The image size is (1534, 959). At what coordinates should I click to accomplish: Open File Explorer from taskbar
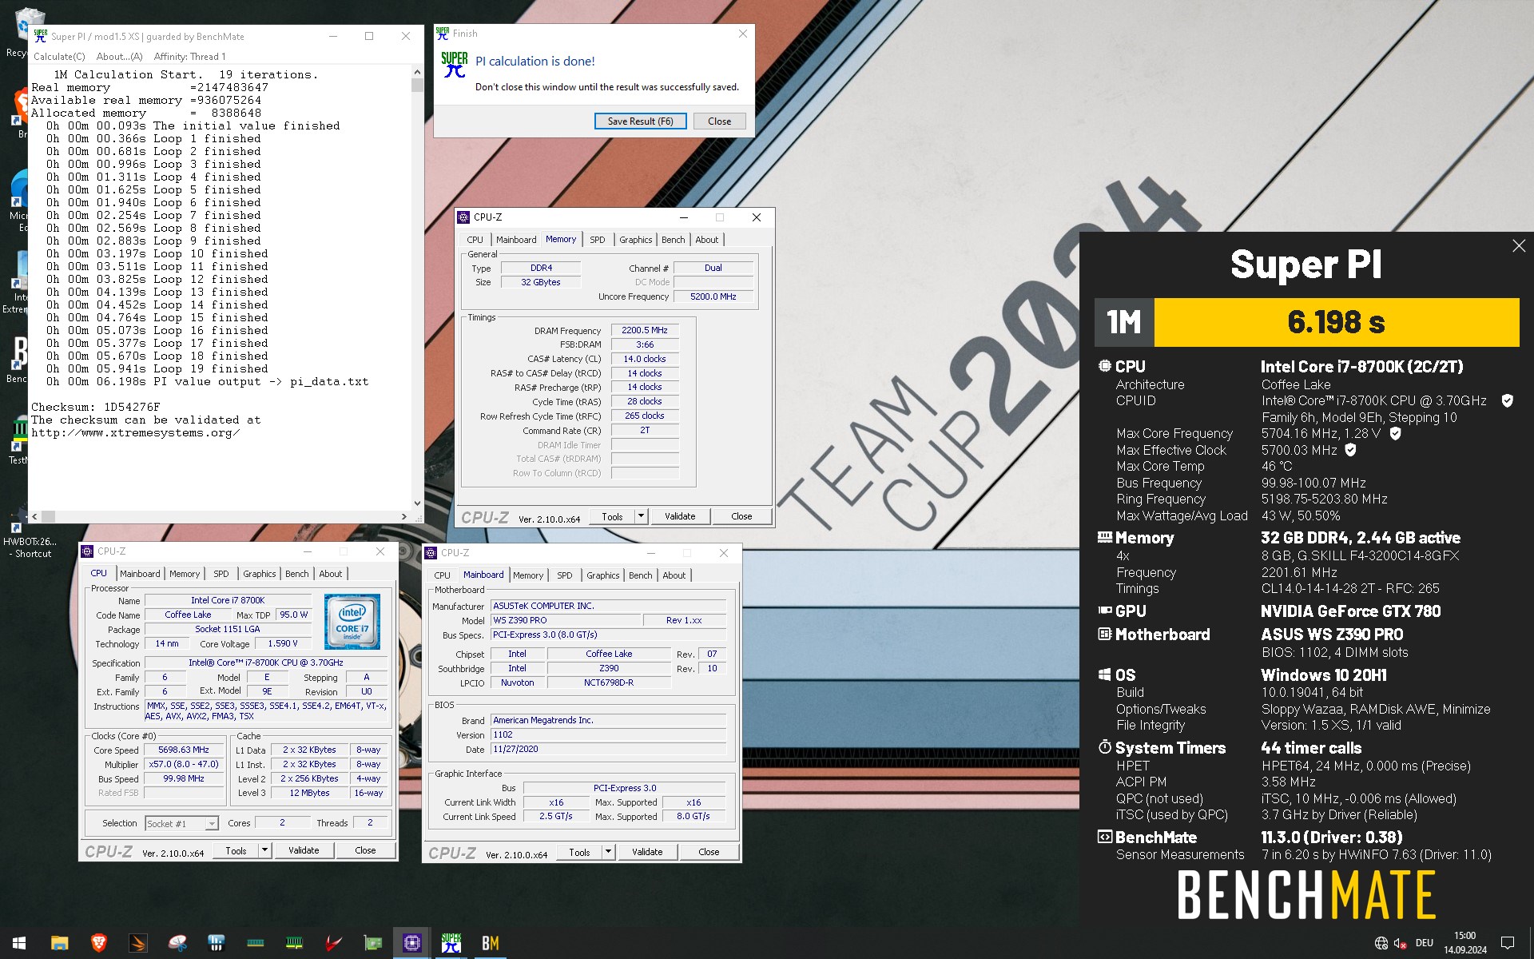point(59,943)
